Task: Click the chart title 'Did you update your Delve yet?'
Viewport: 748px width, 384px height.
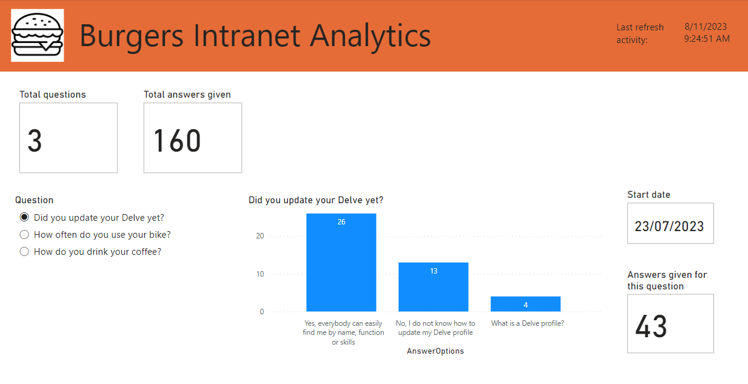Action: tap(316, 200)
